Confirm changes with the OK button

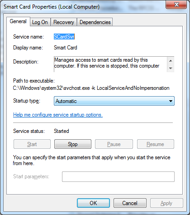point(93,203)
